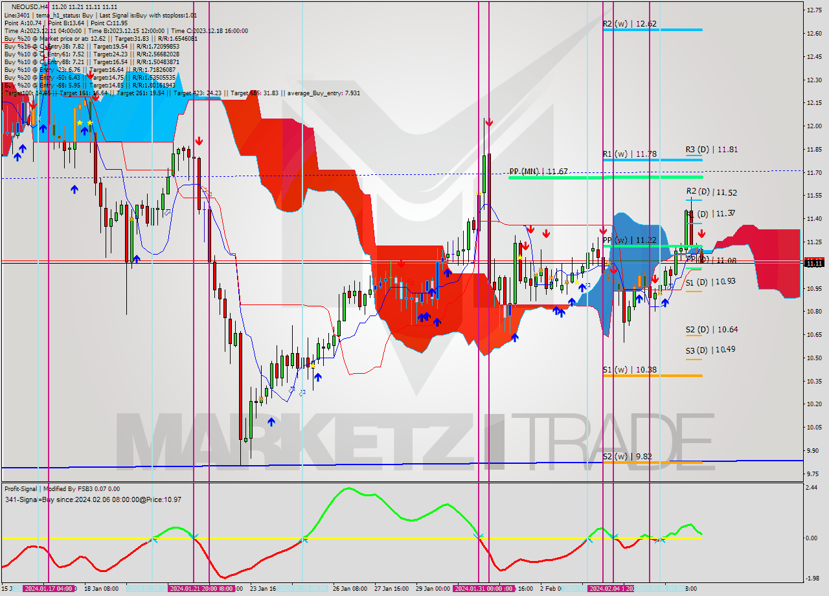The image size is (829, 596).
Task: Click the '26 Jan 08:00' time axis label
Action: (350, 589)
